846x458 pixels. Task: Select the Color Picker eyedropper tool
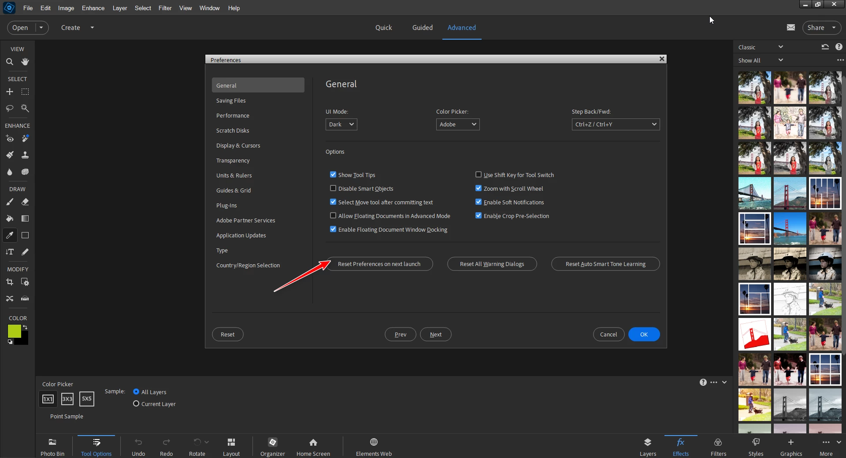9,235
